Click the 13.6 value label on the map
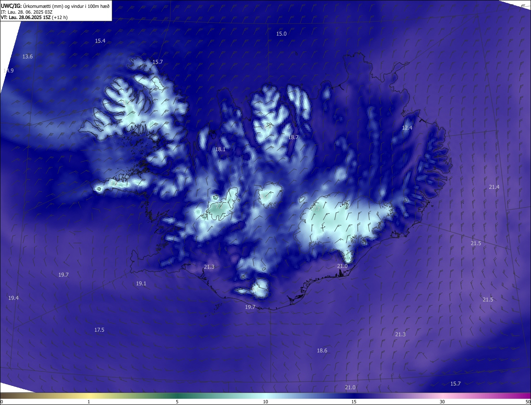The width and height of the screenshot is (531, 405). point(27,56)
